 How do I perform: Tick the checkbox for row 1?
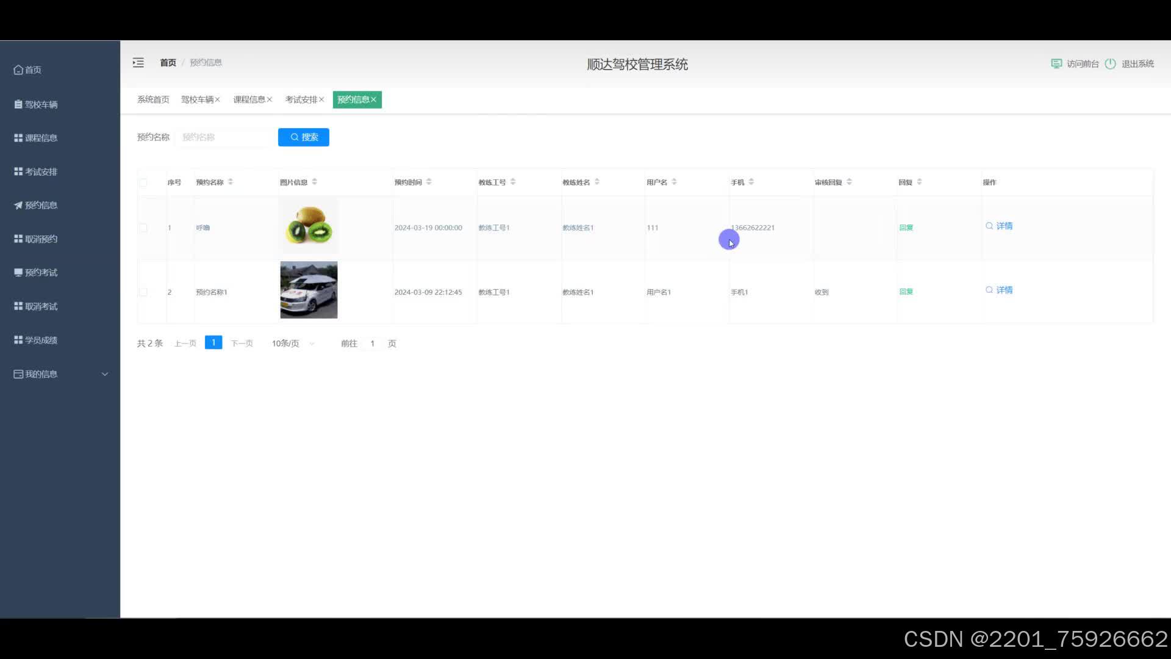(143, 228)
